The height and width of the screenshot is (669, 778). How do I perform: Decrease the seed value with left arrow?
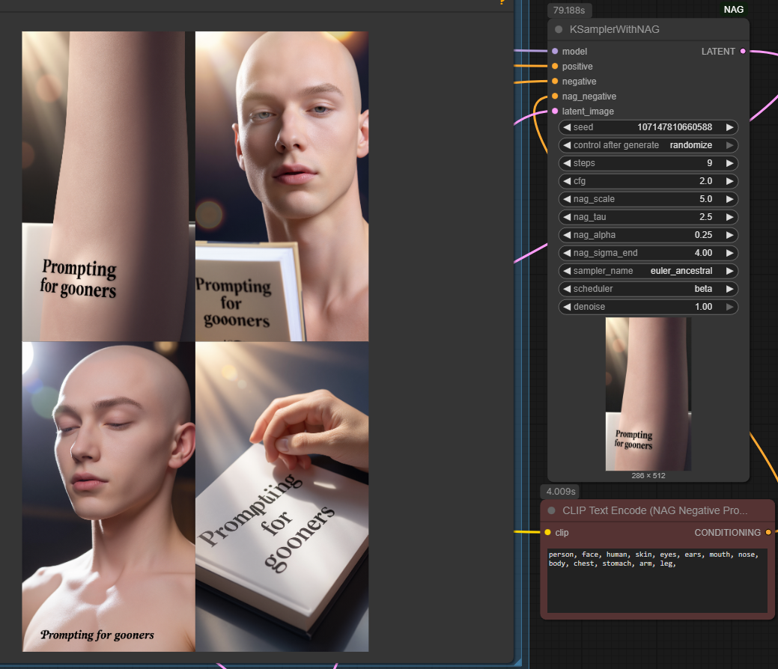click(567, 127)
